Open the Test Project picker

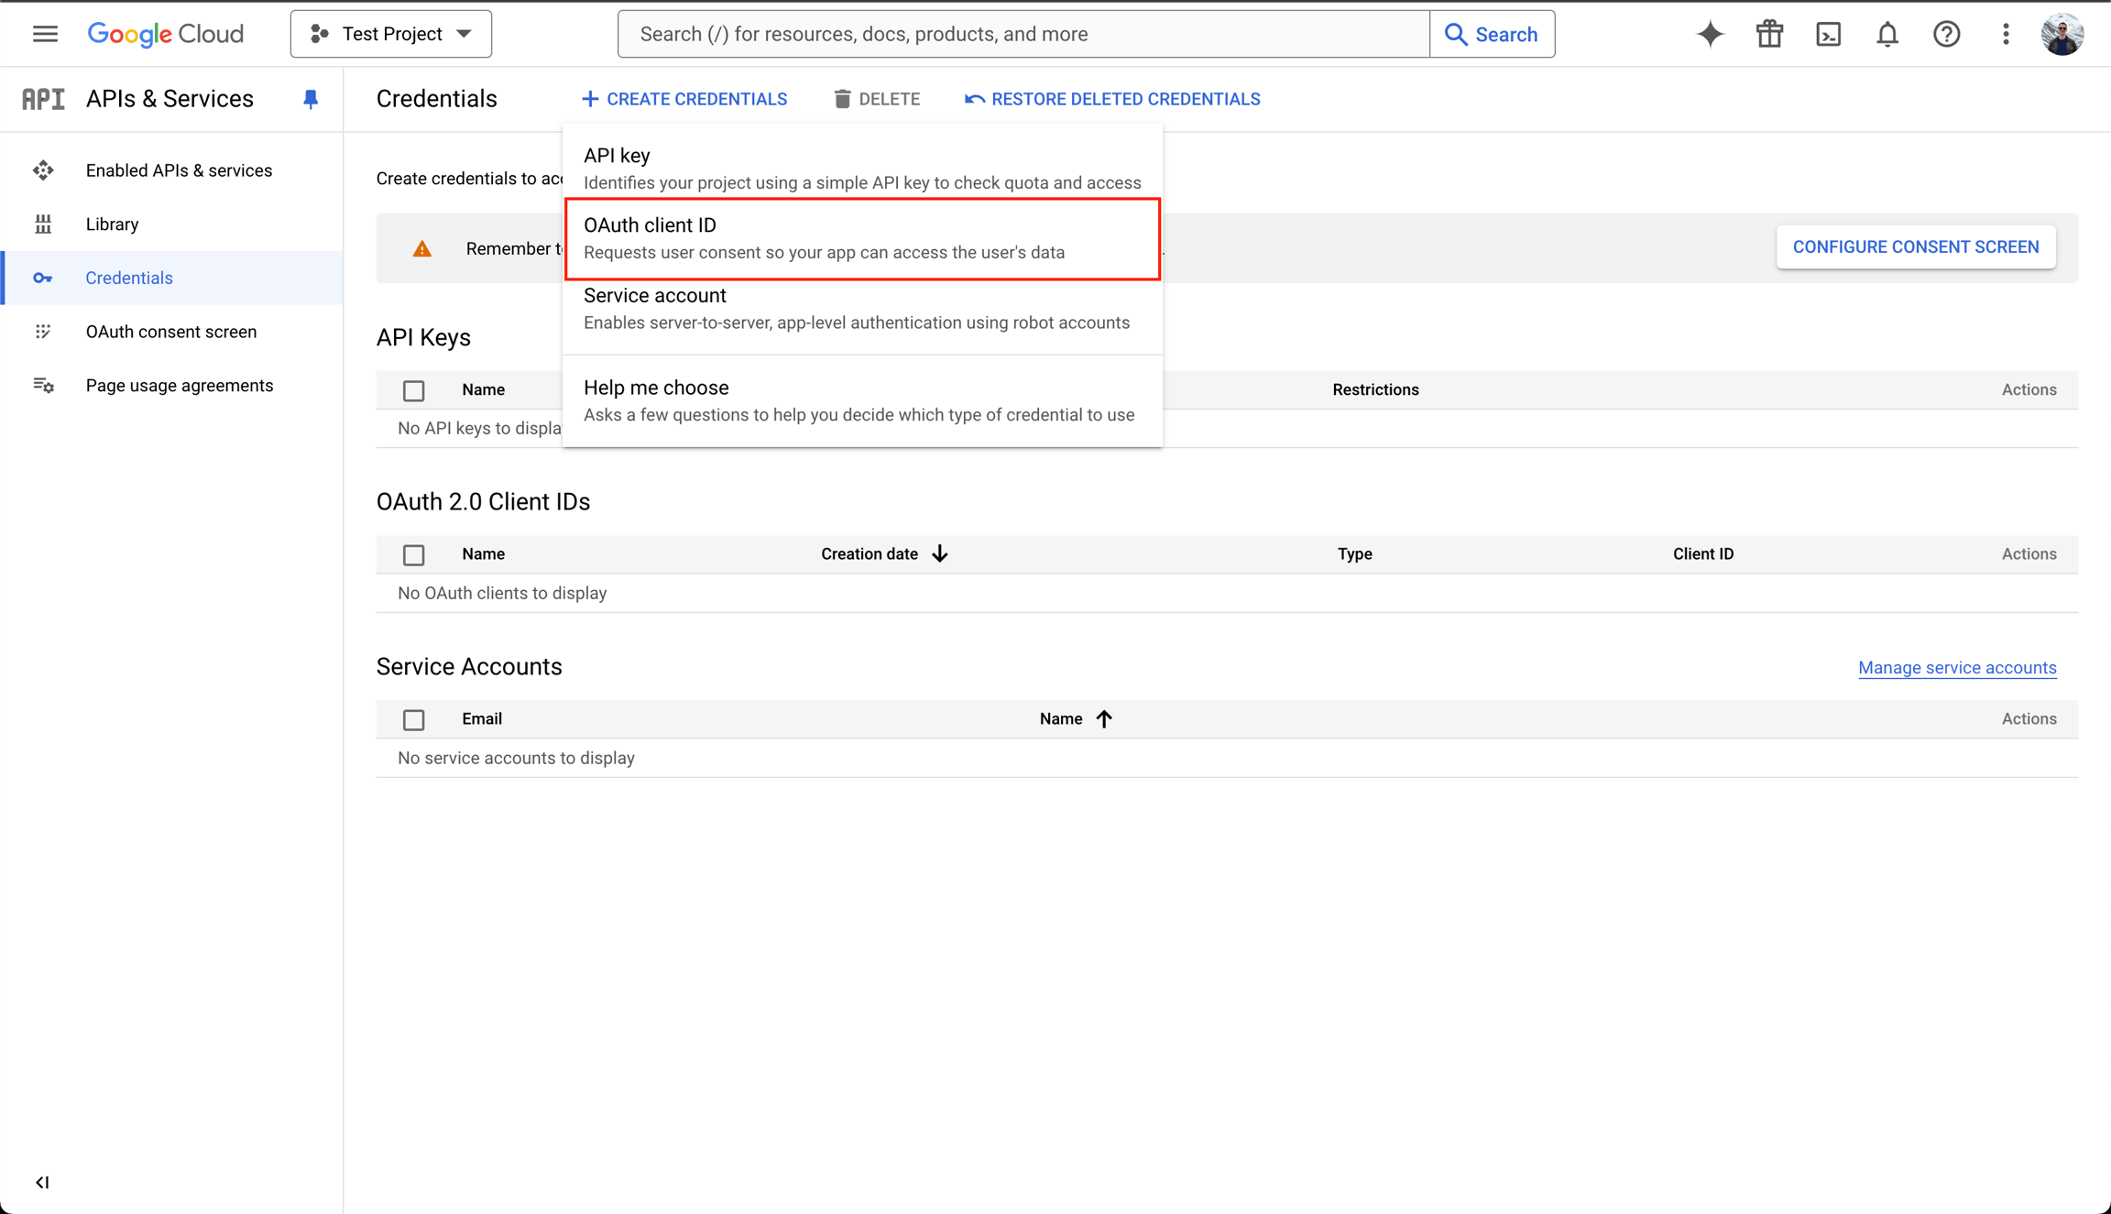(x=391, y=33)
